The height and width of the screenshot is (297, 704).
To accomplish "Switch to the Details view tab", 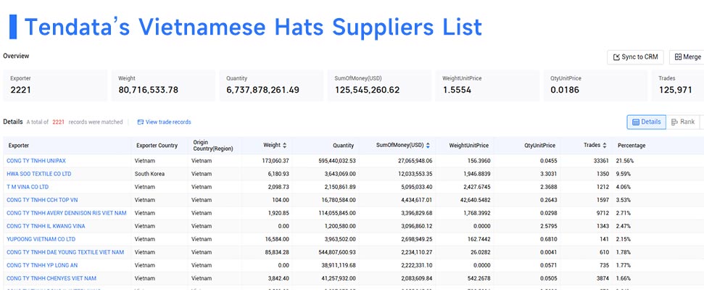I will click(x=647, y=122).
